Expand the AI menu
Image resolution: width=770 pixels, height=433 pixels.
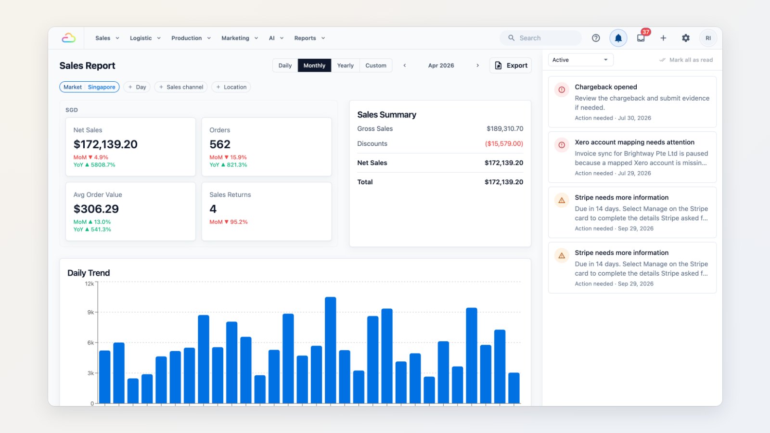point(276,38)
